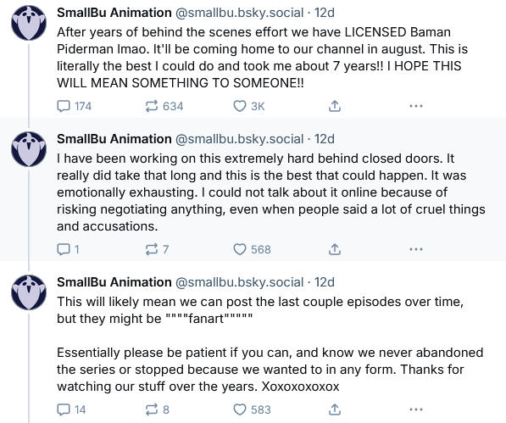Repost the third post with 8 reposts
506x423 pixels.
[157, 409]
